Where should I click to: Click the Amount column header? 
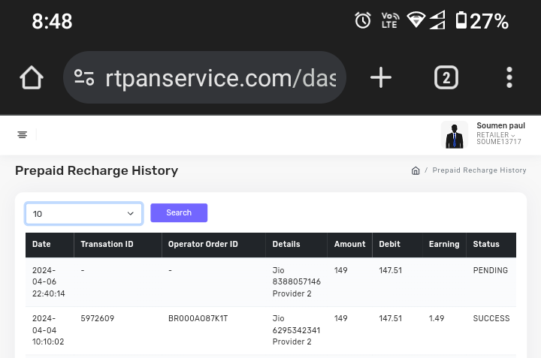click(x=349, y=245)
